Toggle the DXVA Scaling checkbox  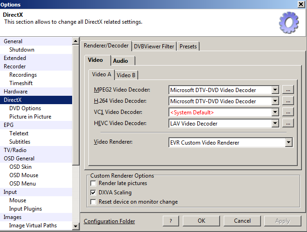(x=93, y=192)
